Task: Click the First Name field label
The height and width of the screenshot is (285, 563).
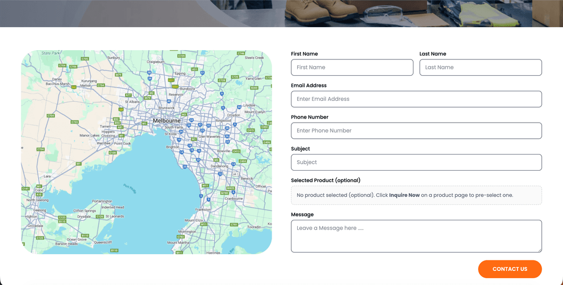Action: click(304, 54)
